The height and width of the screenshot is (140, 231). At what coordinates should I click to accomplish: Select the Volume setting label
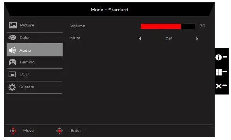(78, 26)
